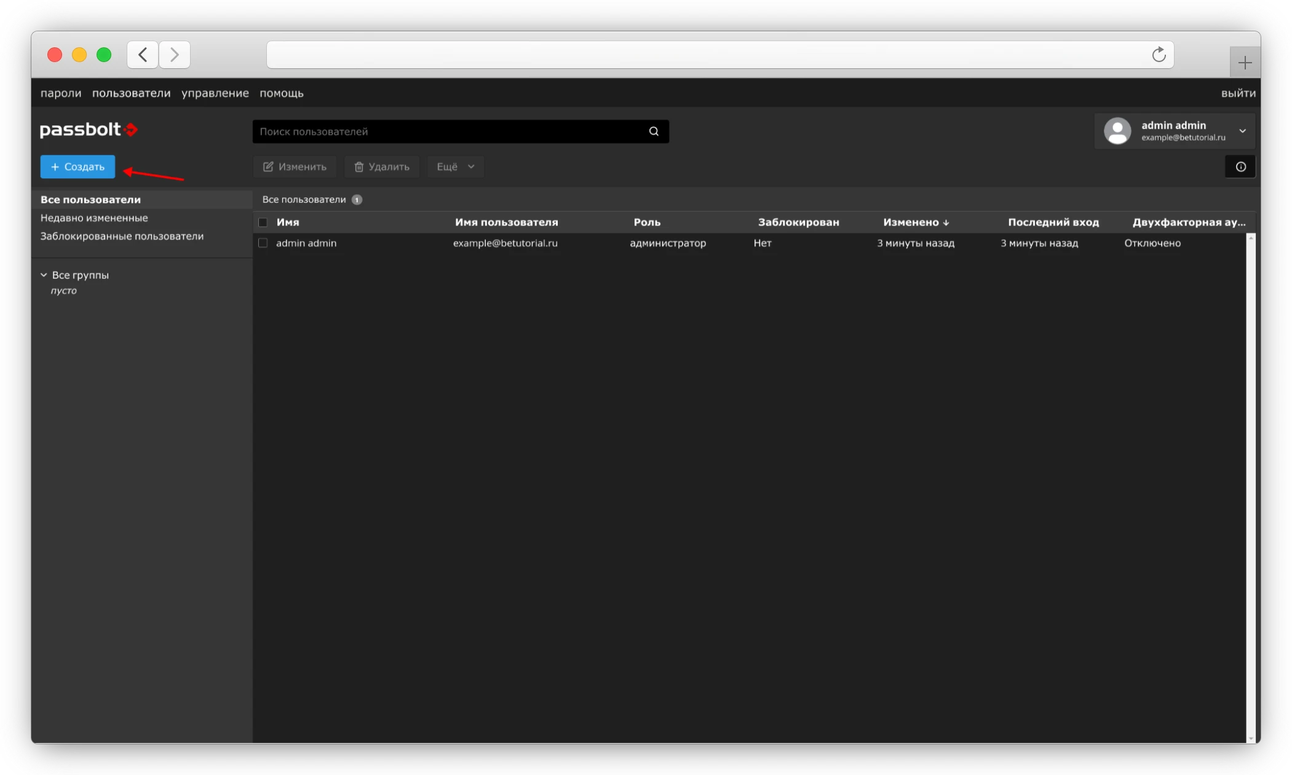The image size is (1292, 775).
Task: Click the Создать button
Action: 77,167
